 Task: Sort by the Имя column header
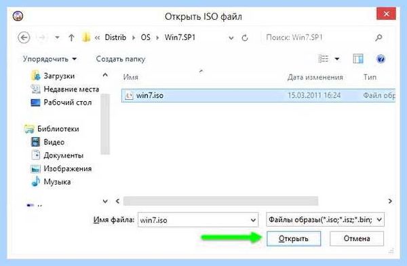pos(130,77)
